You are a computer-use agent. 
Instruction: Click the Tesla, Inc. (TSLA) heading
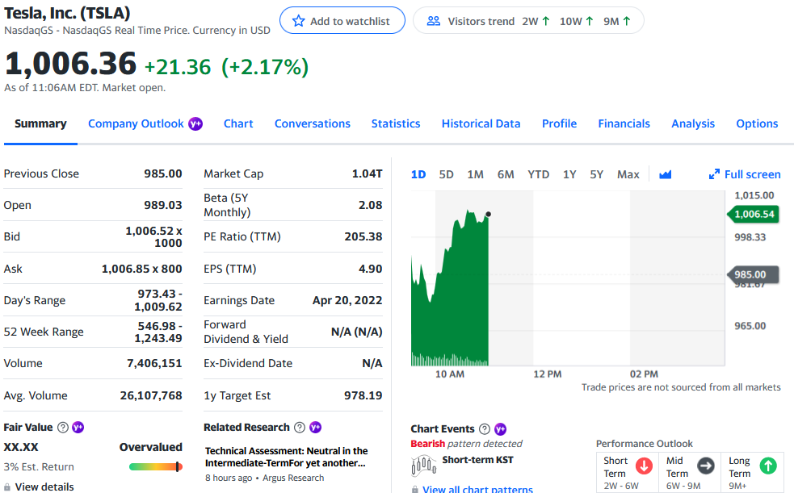67,13
